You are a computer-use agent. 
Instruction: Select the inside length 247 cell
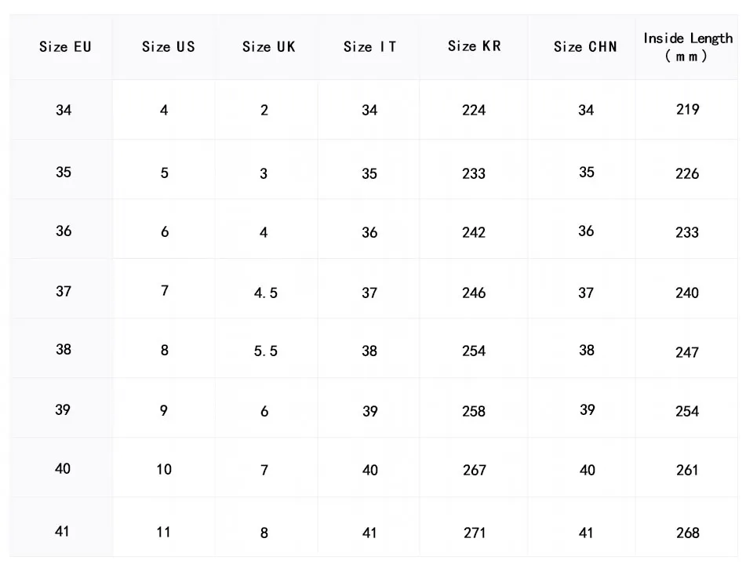pyautogui.click(x=687, y=353)
